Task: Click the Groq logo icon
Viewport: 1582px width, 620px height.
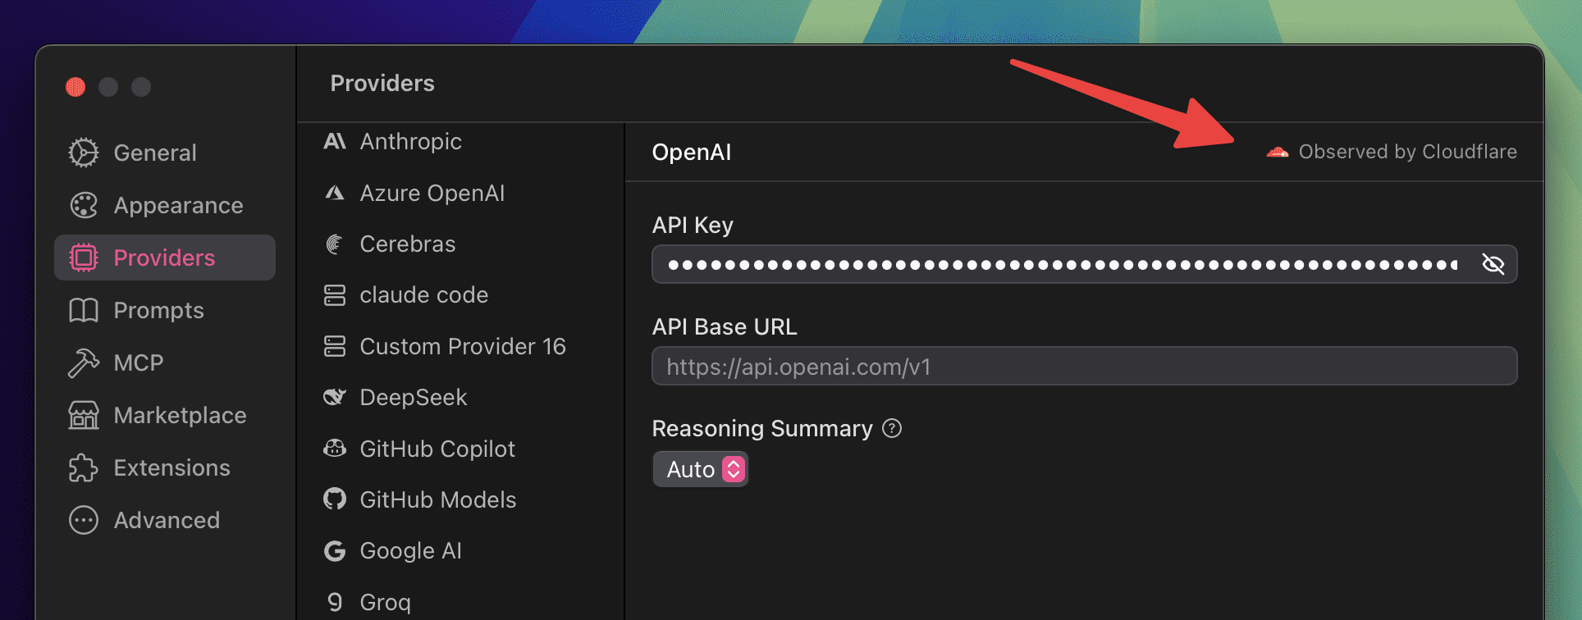Action: coord(335,602)
